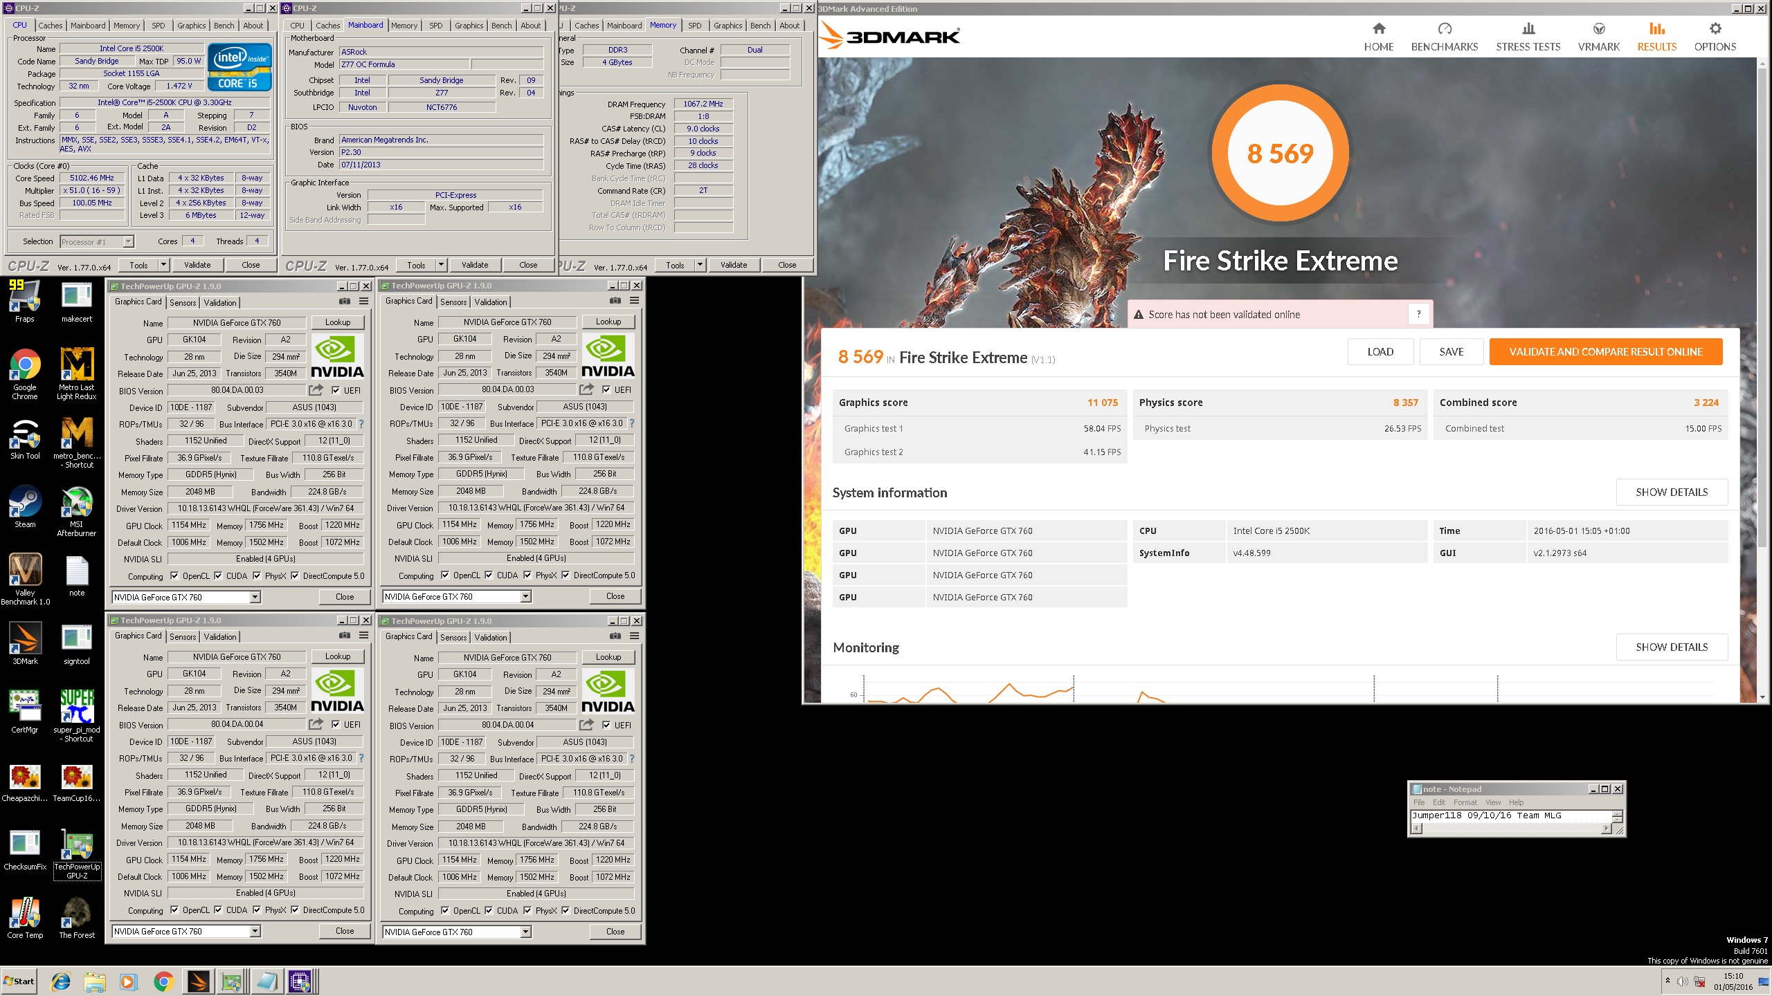Share BIOS icon in top-left GPU-Z window
Screen dimensions: 1772x996
[x=316, y=390]
